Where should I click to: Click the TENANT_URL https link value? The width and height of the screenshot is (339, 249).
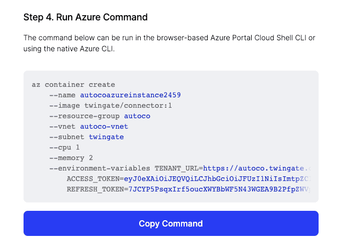[257, 168]
